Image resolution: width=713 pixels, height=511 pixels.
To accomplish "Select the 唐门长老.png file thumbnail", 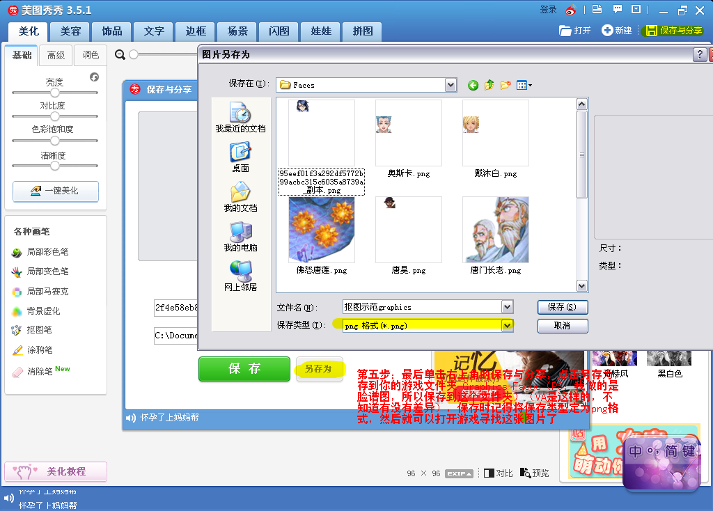I will pos(496,230).
